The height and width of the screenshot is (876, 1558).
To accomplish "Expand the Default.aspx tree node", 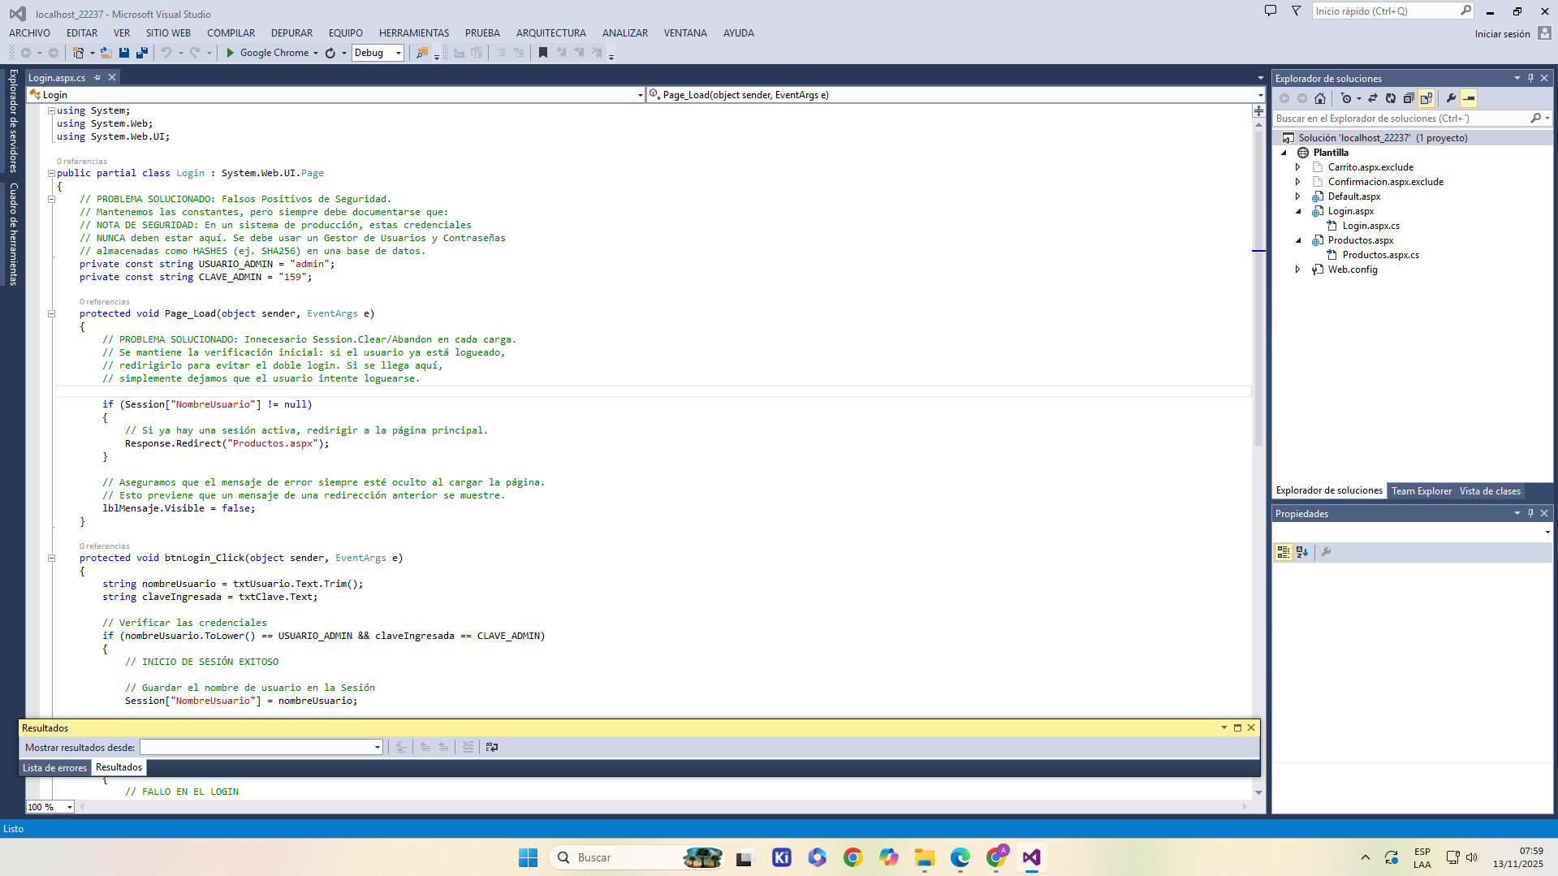I will coord(1297,196).
